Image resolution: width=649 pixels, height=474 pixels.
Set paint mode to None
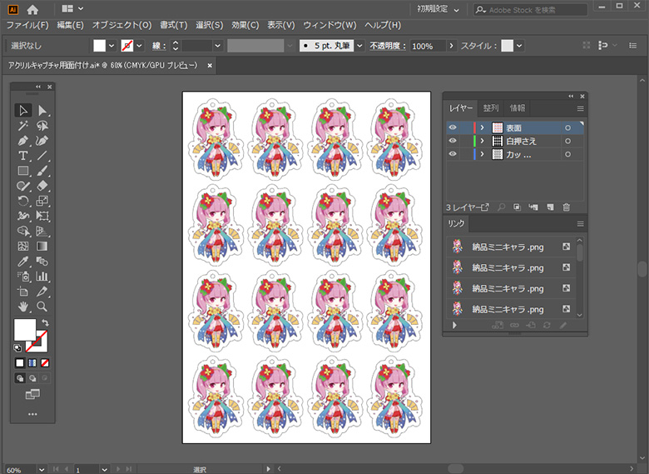[x=45, y=363]
